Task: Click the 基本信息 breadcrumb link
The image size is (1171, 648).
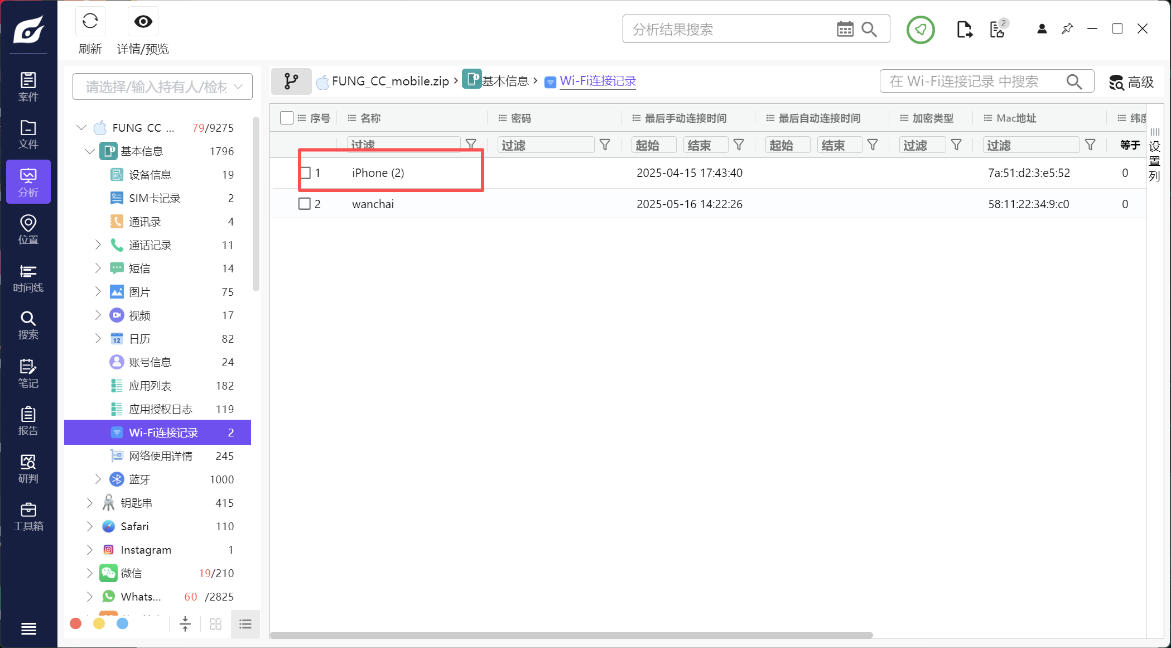Action: tap(504, 81)
